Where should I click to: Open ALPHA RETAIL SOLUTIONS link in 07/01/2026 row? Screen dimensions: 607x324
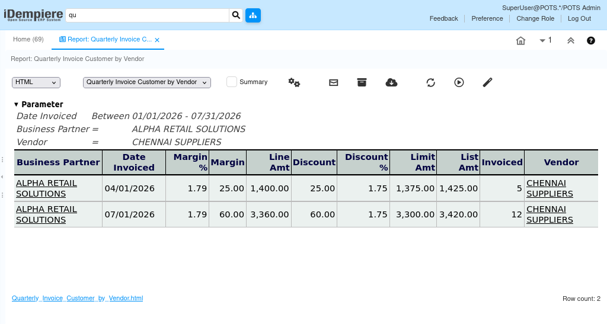[46, 214]
